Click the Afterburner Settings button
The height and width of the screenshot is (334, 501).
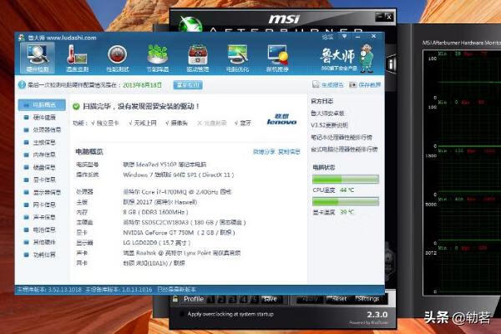(367, 299)
